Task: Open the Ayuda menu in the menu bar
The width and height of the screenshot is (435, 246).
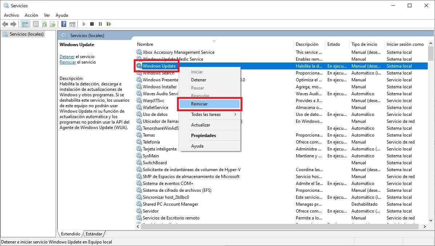Action: pyautogui.click(x=61, y=15)
